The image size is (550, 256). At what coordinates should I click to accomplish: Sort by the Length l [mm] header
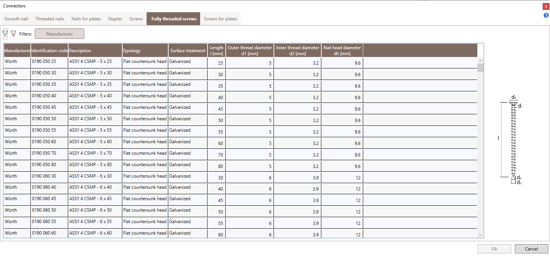click(216, 51)
